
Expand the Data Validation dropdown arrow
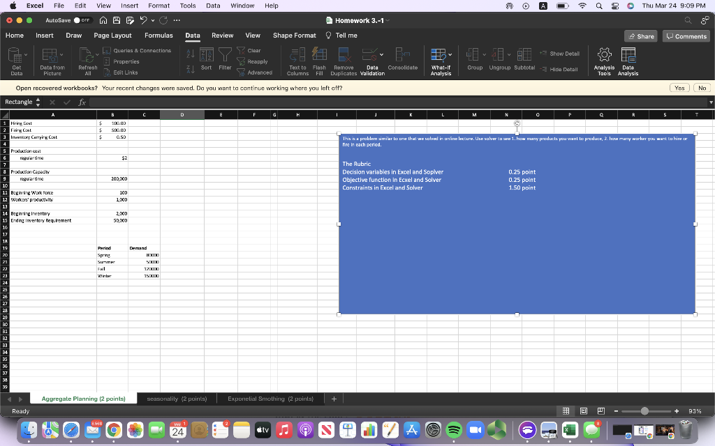click(x=381, y=54)
